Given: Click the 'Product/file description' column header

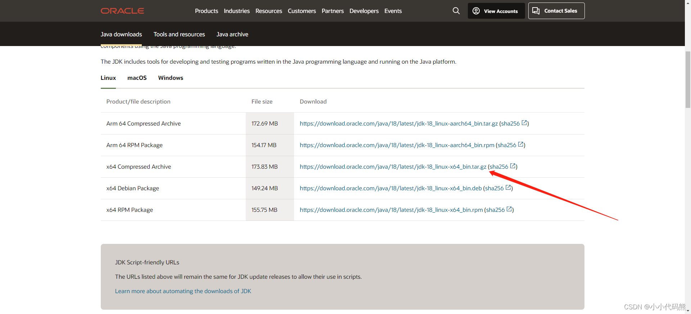Looking at the screenshot, I should coord(139,101).
